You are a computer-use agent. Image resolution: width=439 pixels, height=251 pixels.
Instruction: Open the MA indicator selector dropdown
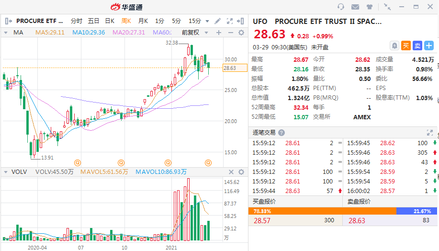point(6,33)
